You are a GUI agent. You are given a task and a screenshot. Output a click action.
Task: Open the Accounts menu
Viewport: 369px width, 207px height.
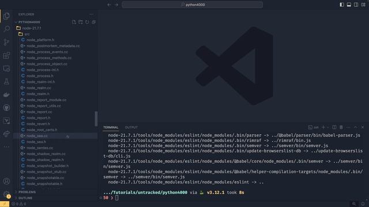[6, 181]
